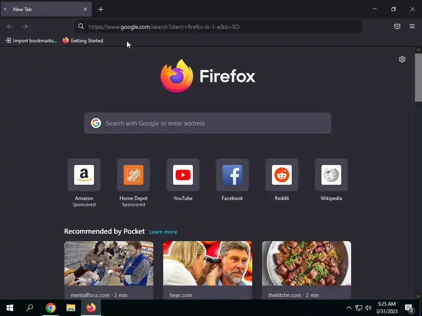Screen dimensions: 422x316
Task: Click the Firefox taskbar icon
Action: 91,308
